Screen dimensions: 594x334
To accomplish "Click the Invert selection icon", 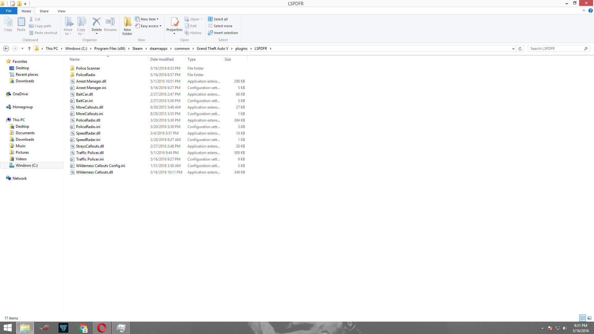I will (210, 33).
